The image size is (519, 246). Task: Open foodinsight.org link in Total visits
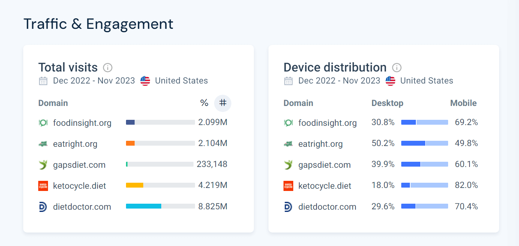(x=82, y=123)
